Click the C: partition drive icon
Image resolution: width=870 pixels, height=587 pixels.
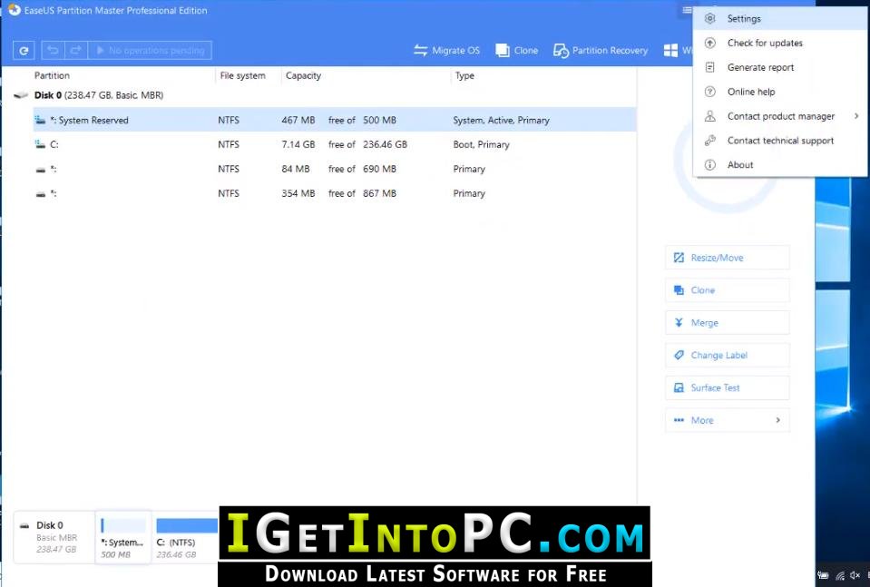[x=40, y=145]
